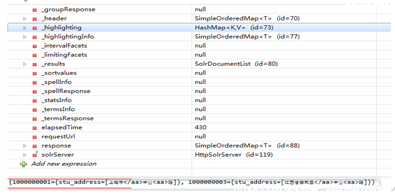Click value SimpleOrderedMap<T> (id=77)
The width and height of the screenshot is (395, 194).
click(x=247, y=37)
